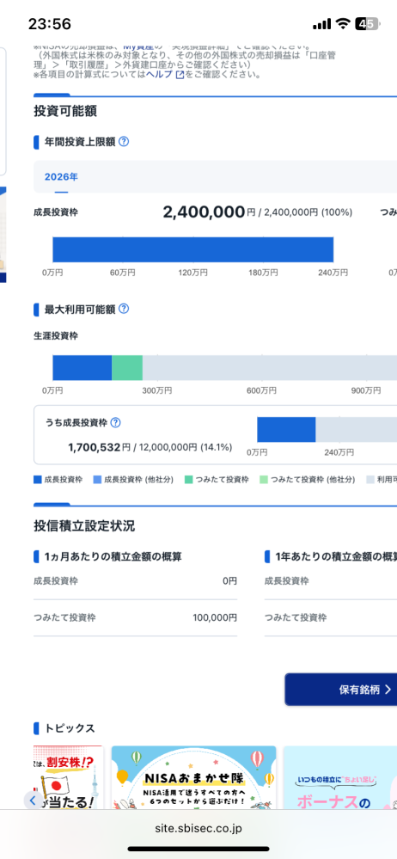Open the 割安株 banner thumbnail
397x859 pixels.
pos(68,776)
